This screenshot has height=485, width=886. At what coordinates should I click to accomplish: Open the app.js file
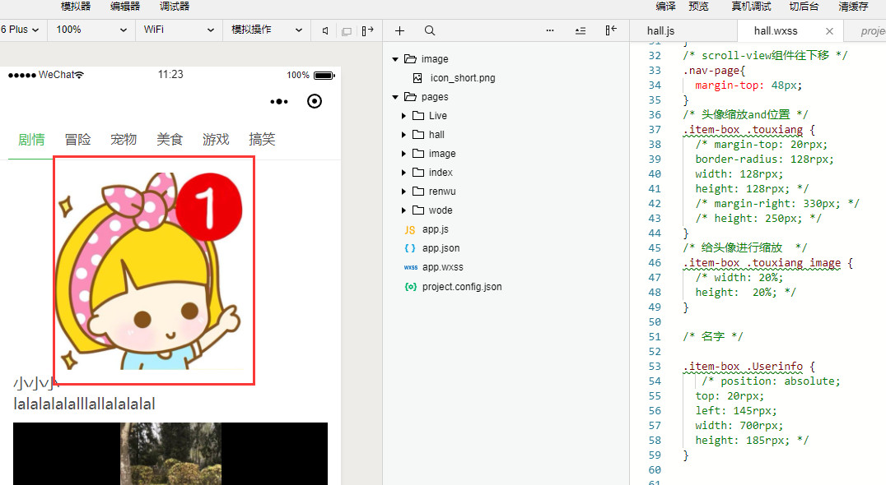tap(436, 229)
